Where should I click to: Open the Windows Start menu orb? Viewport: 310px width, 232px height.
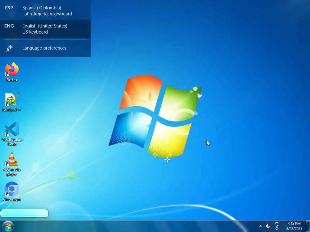[8, 226]
